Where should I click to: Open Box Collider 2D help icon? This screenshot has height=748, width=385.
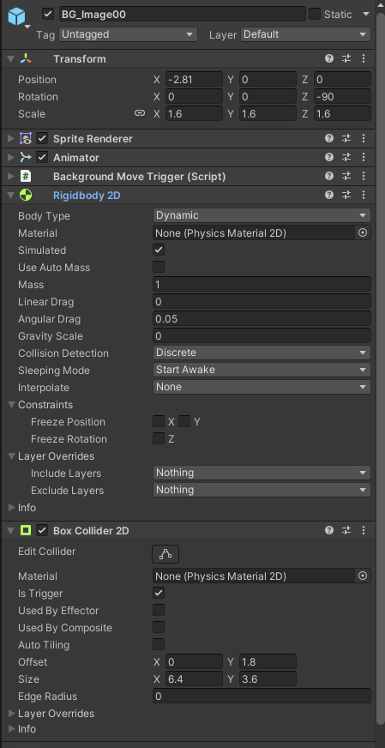[329, 530]
